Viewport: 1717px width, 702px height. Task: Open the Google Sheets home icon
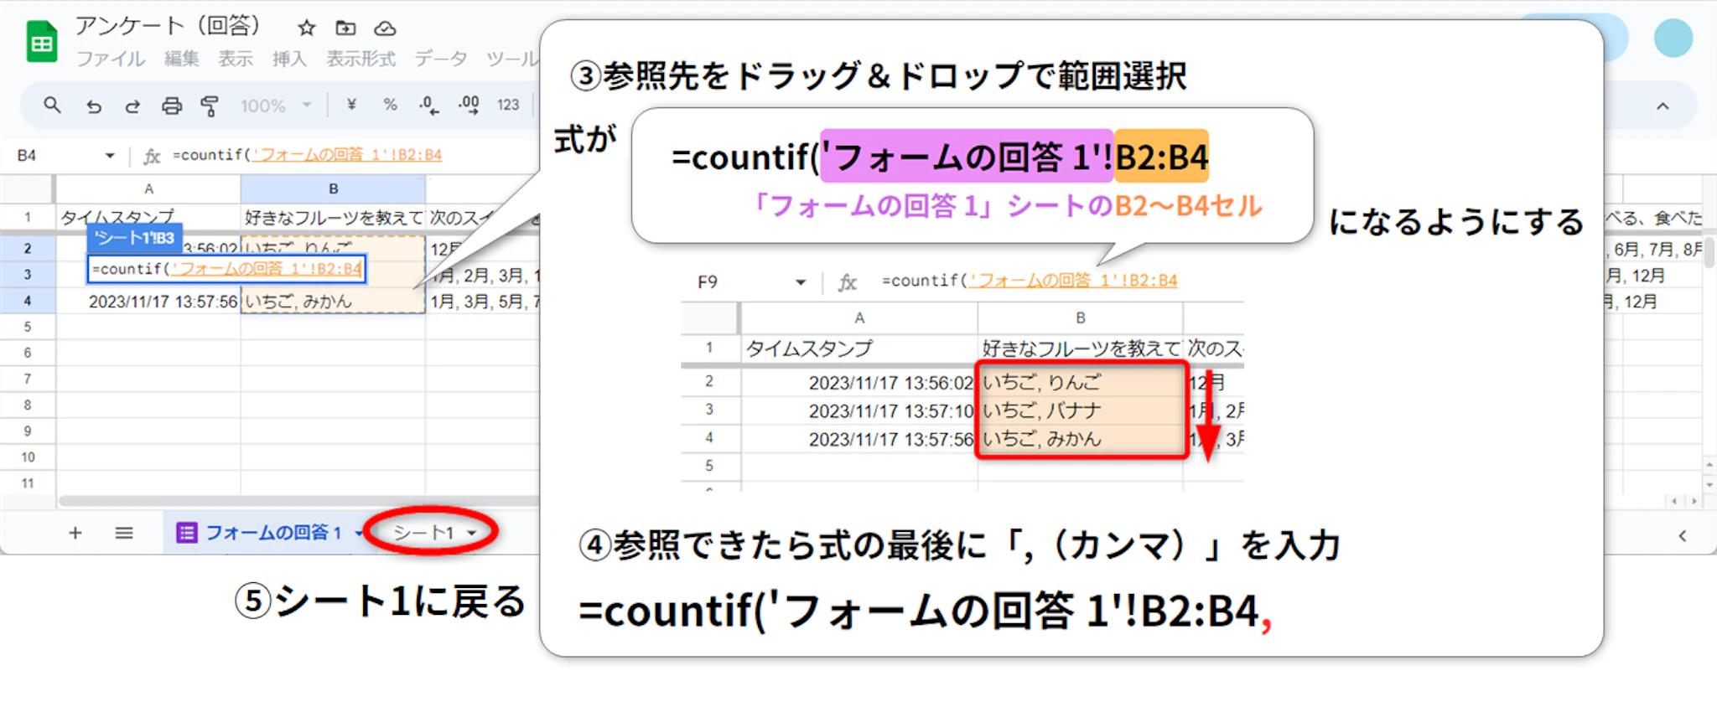pos(41,43)
